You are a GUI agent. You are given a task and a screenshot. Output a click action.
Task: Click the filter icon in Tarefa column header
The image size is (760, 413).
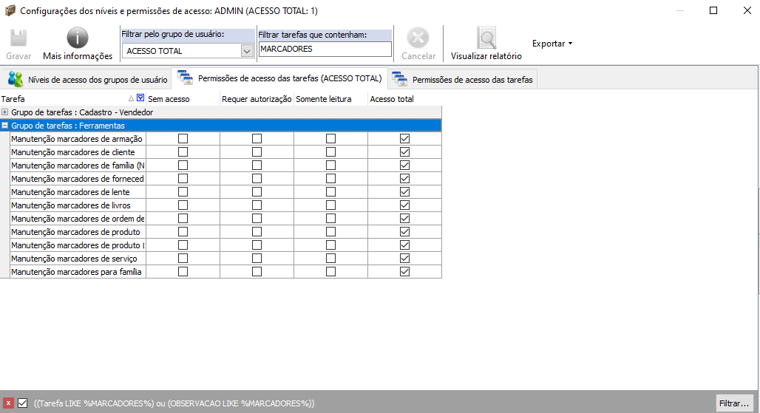point(140,98)
